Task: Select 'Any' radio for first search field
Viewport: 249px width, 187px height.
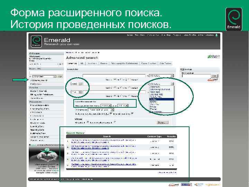Action: pyautogui.click(x=121, y=79)
